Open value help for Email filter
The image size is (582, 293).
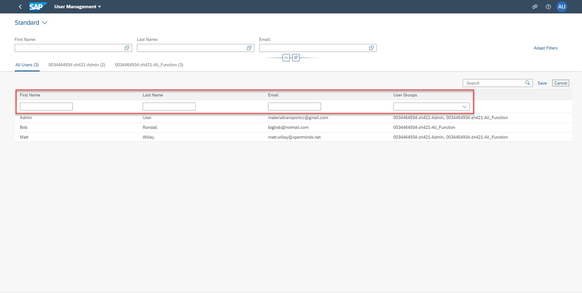371,48
